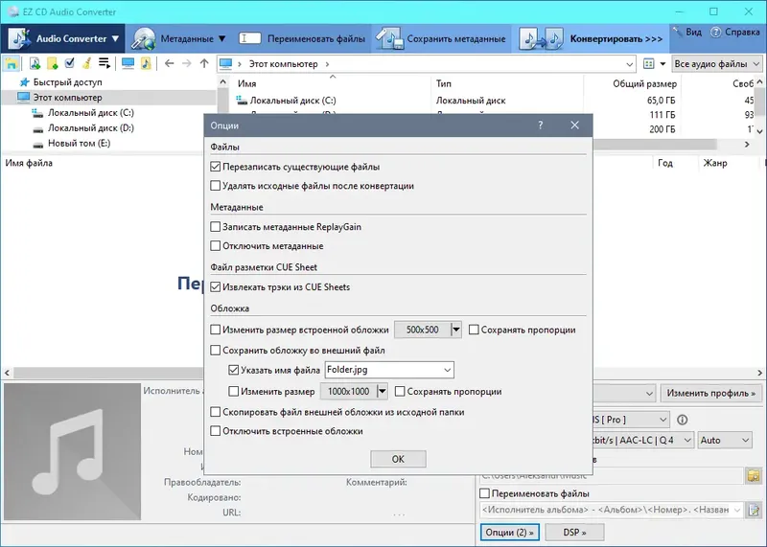Screen dimensions: 767x547
Task: Click the add folder toolbar icon
Action: point(52,63)
